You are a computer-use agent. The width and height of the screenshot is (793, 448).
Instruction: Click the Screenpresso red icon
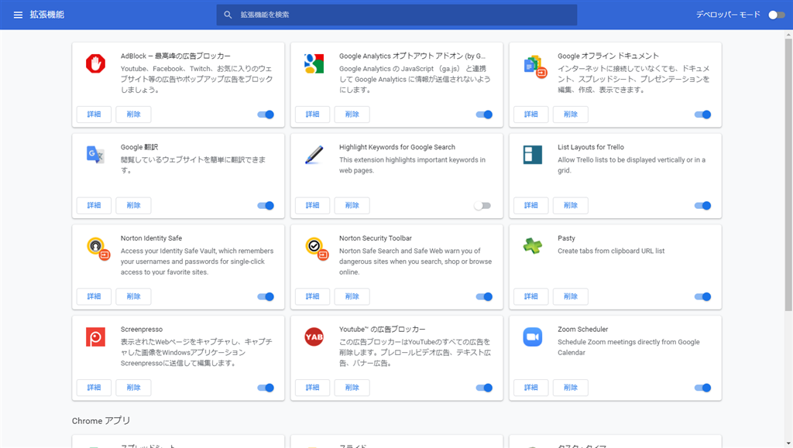95,337
